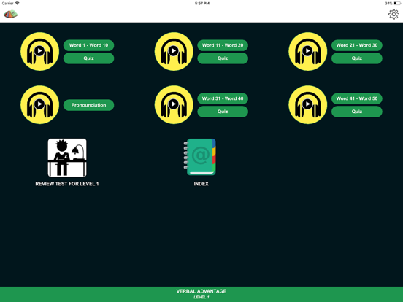Image resolution: width=403 pixels, height=302 pixels.
Task: Tap the Wi-Fi status icon
Action: coord(18,4)
